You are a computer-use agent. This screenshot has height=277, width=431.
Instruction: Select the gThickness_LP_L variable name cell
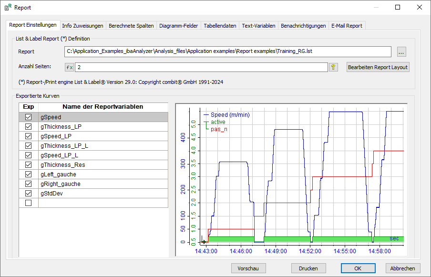103,145
